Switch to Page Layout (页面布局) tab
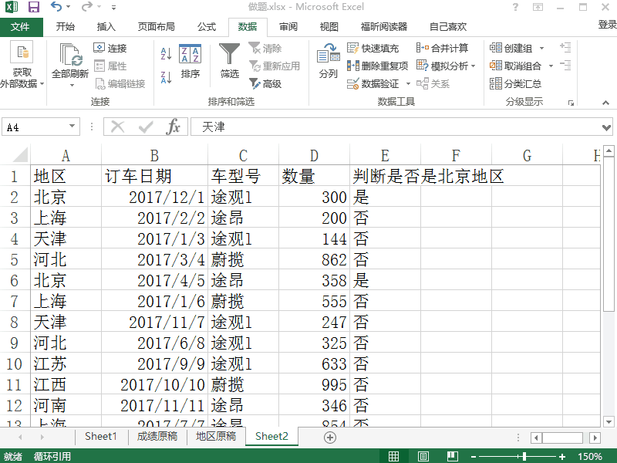This screenshot has height=463, width=617. tap(157, 26)
